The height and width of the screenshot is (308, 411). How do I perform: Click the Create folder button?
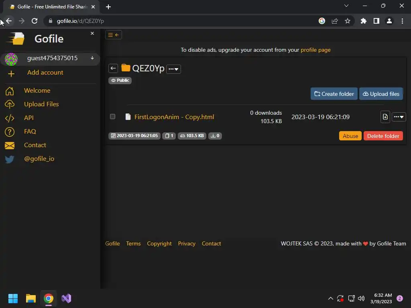click(334, 94)
